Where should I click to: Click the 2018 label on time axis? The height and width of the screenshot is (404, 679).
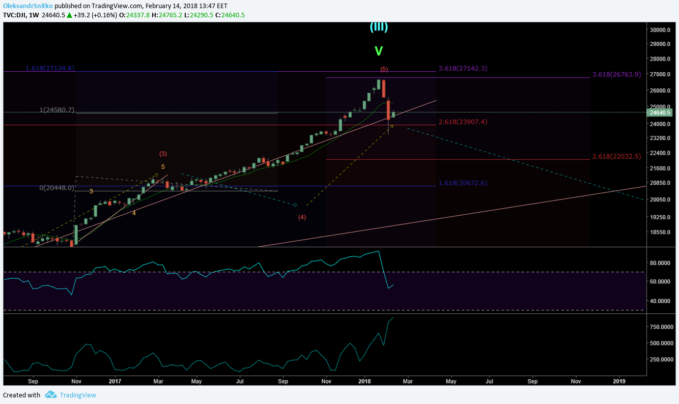point(364,381)
